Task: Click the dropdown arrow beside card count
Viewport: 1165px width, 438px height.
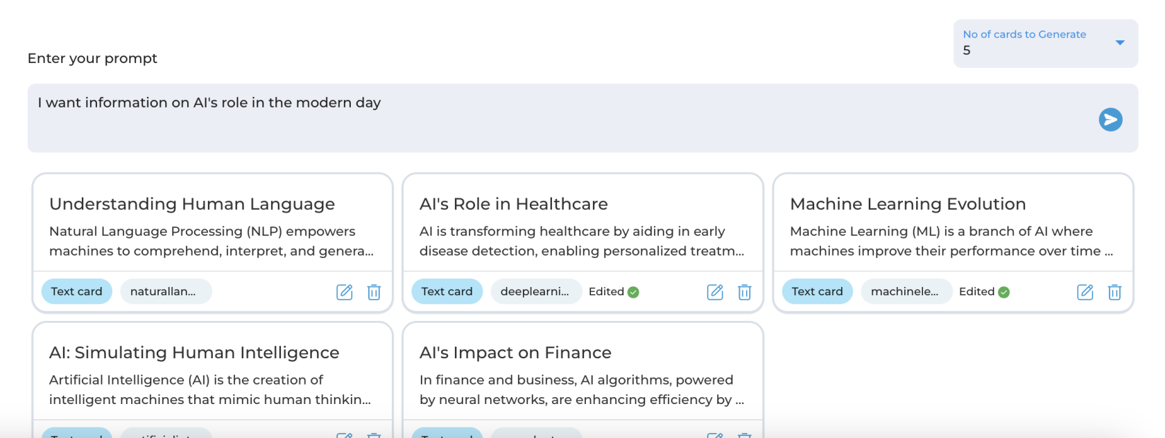Action: (x=1119, y=43)
